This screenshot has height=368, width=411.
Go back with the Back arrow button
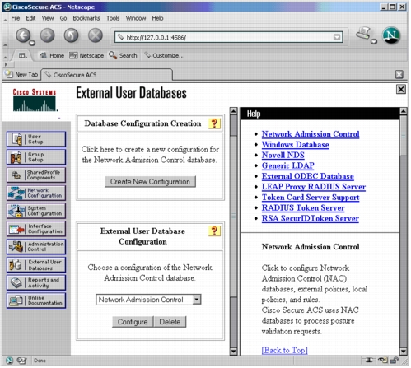click(x=24, y=35)
